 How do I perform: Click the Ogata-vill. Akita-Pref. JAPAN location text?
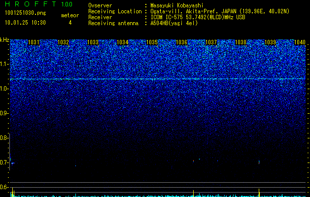(220, 11)
